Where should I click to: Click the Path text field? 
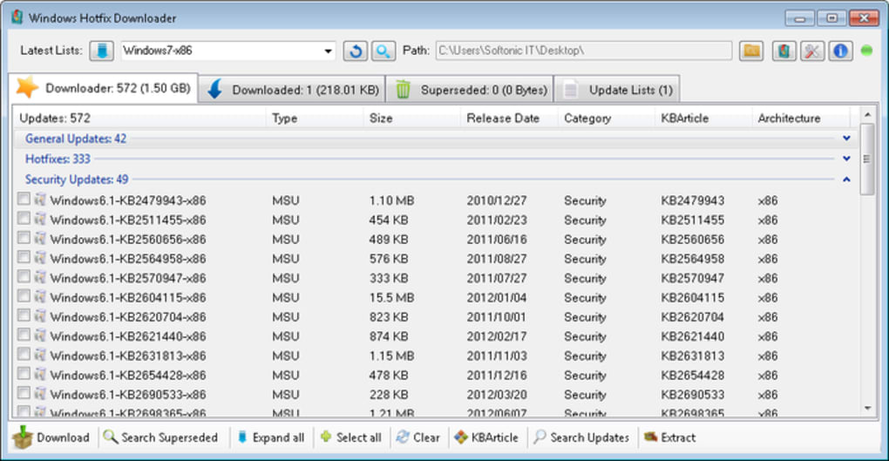point(583,51)
